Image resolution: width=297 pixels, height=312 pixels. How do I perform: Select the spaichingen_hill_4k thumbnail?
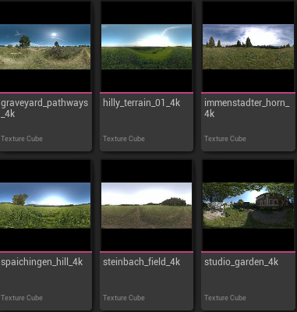coord(45,205)
